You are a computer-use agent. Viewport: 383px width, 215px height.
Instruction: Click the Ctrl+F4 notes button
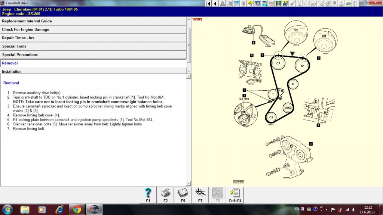coord(235,195)
